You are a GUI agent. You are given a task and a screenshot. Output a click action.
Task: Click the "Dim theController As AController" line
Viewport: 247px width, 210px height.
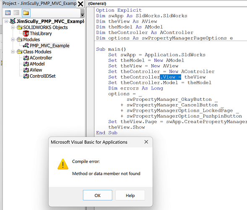pyautogui.click(x=145, y=32)
